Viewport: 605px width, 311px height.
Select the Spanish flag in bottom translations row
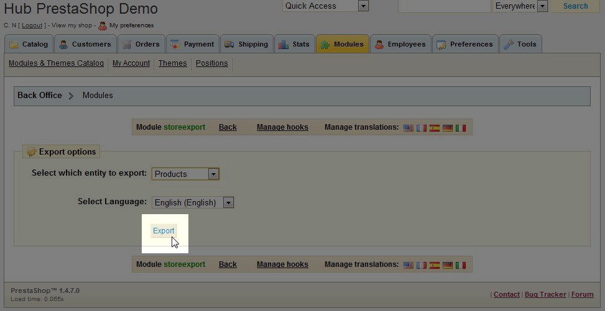pyautogui.click(x=435, y=264)
